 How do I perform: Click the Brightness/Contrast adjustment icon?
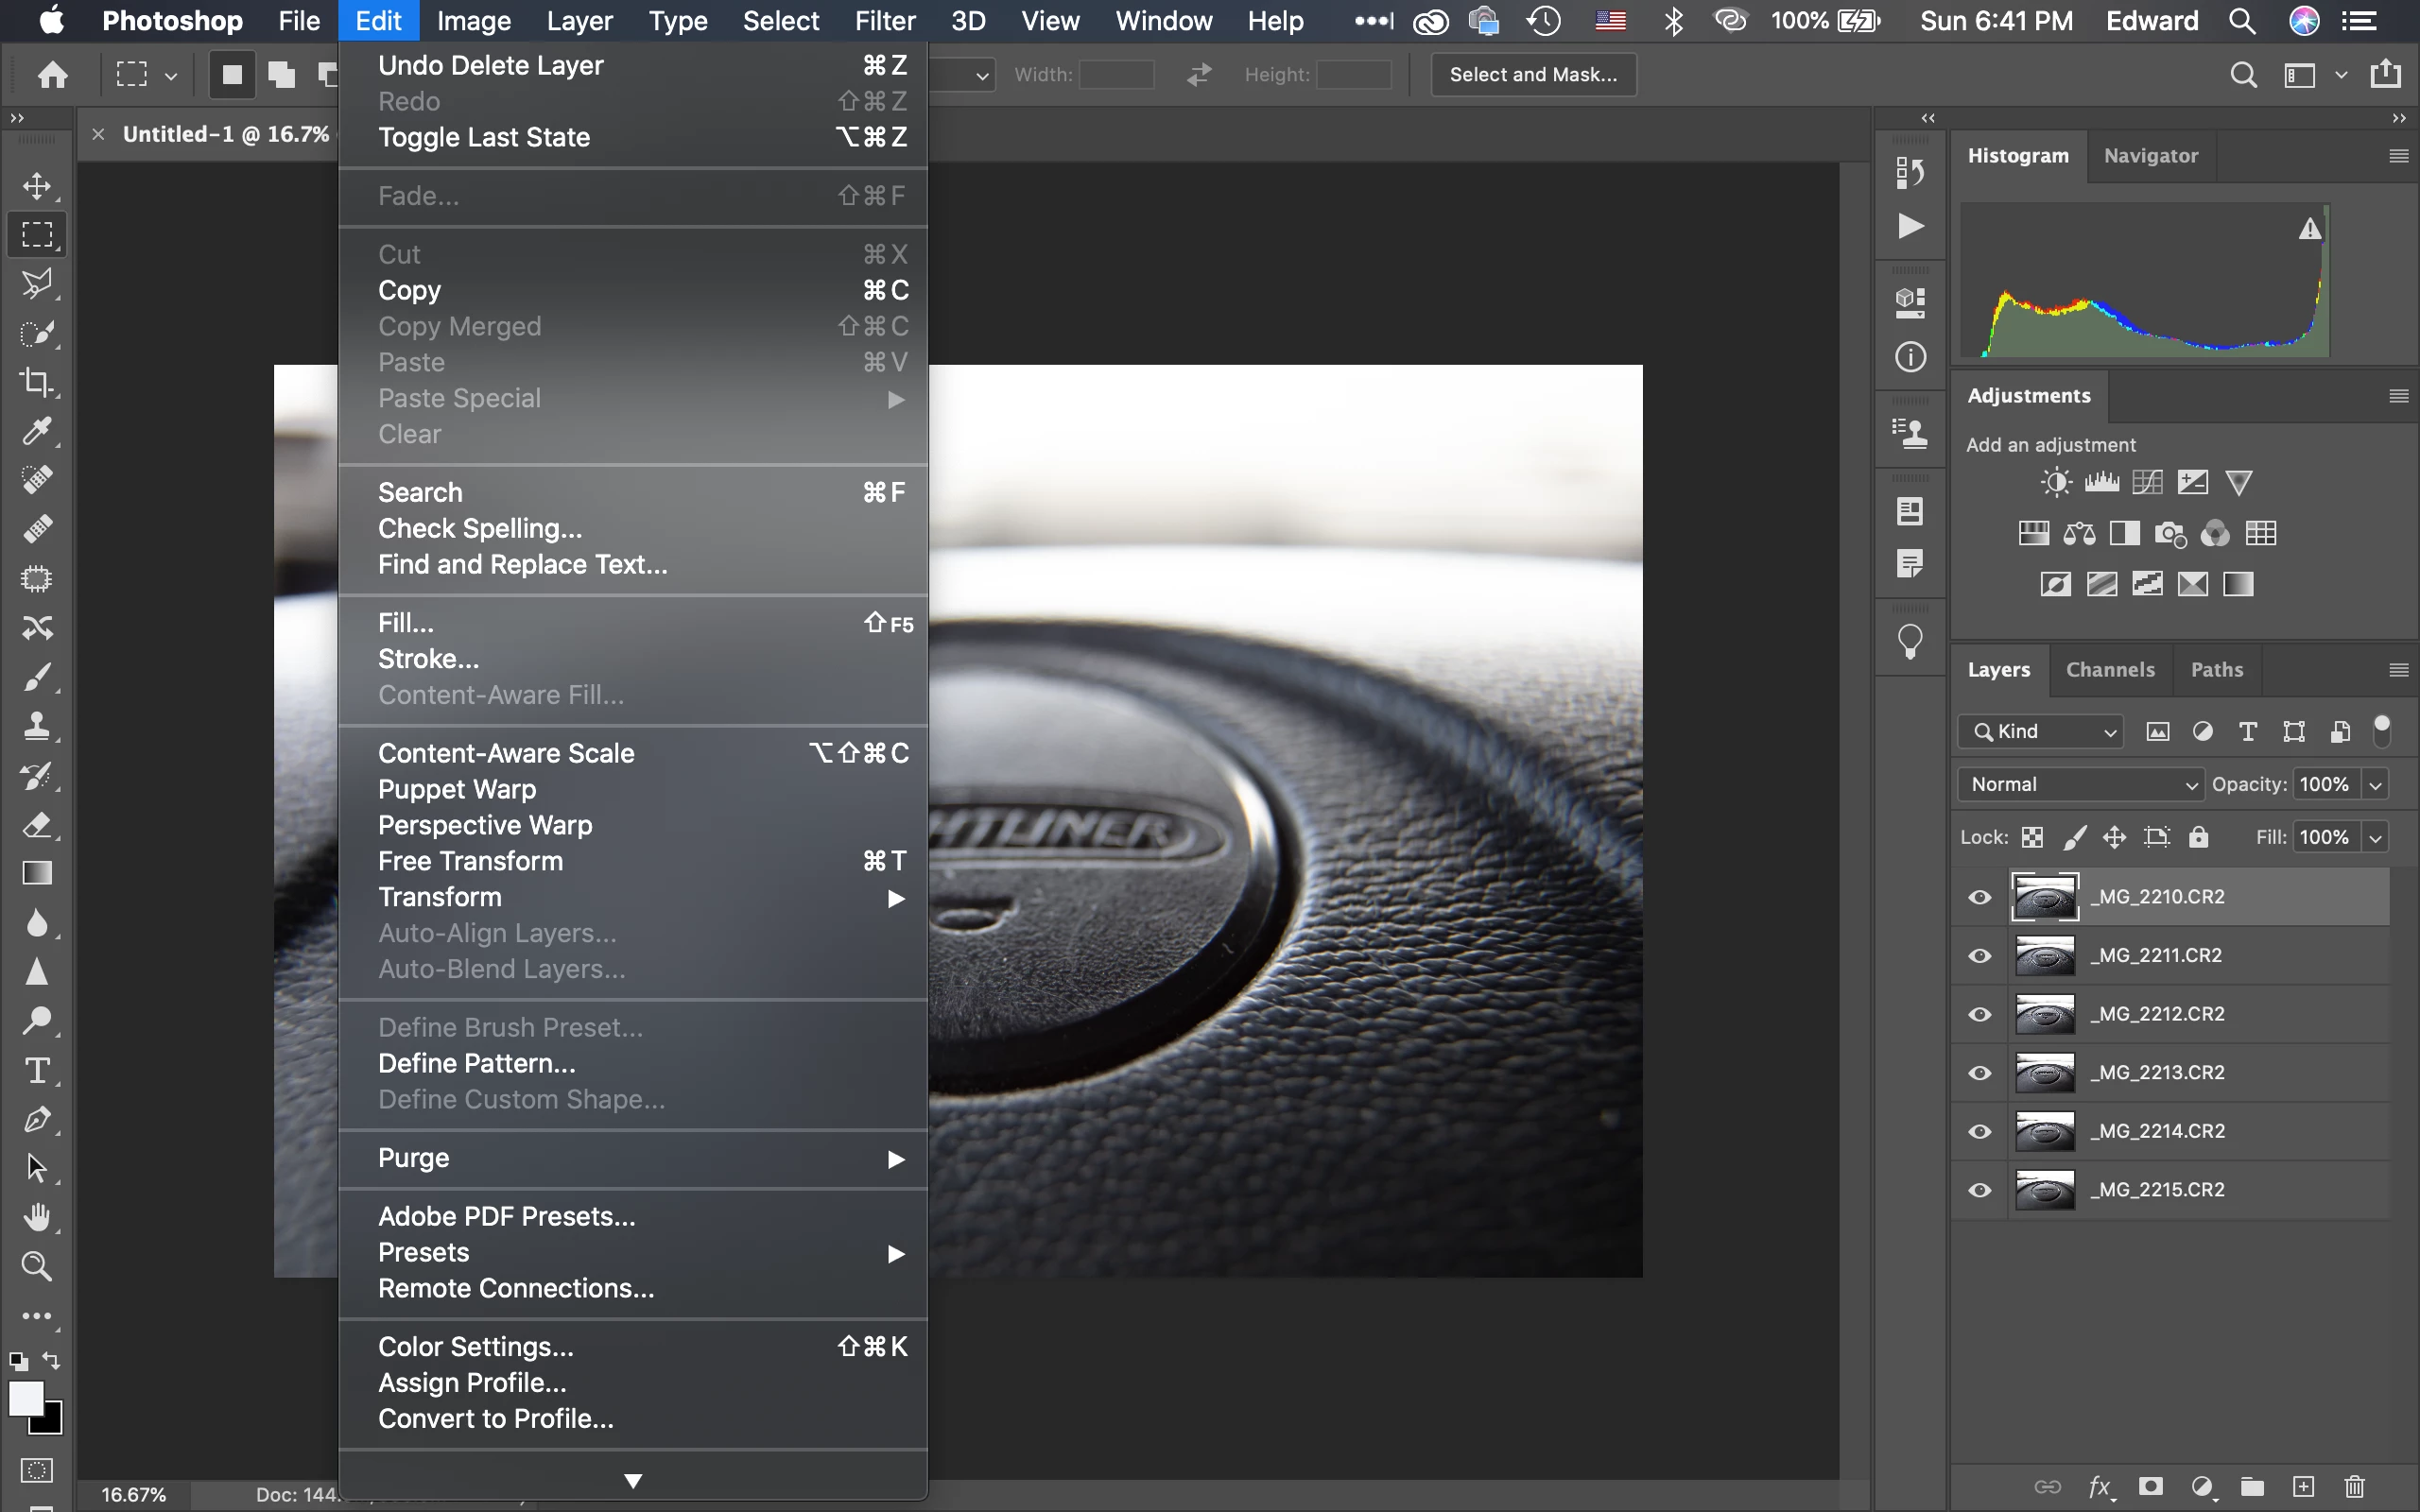click(x=2055, y=483)
